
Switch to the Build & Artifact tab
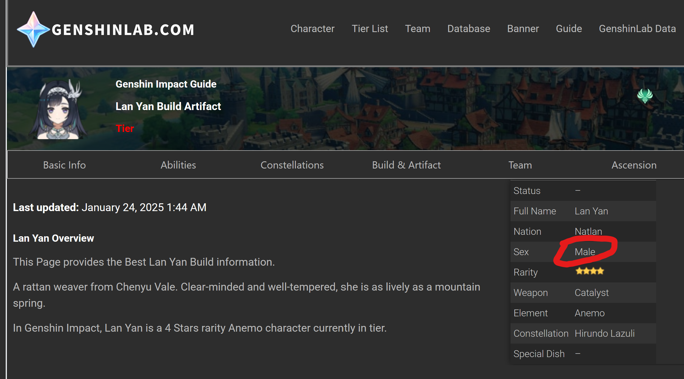coord(406,165)
